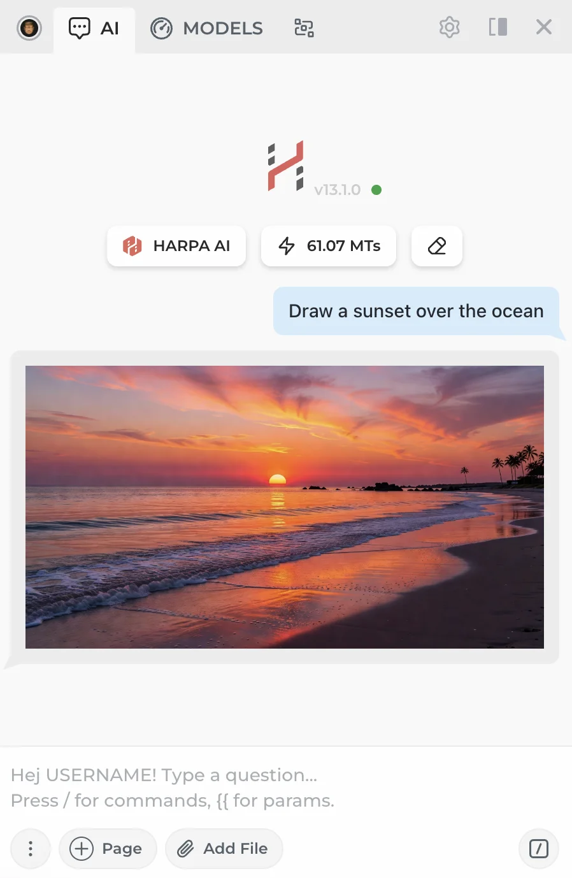572x878 pixels.
Task: Open the user profile avatar
Action: (29, 28)
